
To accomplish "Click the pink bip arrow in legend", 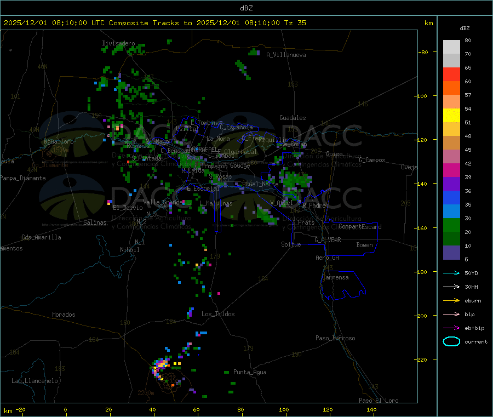I will (x=451, y=314).
